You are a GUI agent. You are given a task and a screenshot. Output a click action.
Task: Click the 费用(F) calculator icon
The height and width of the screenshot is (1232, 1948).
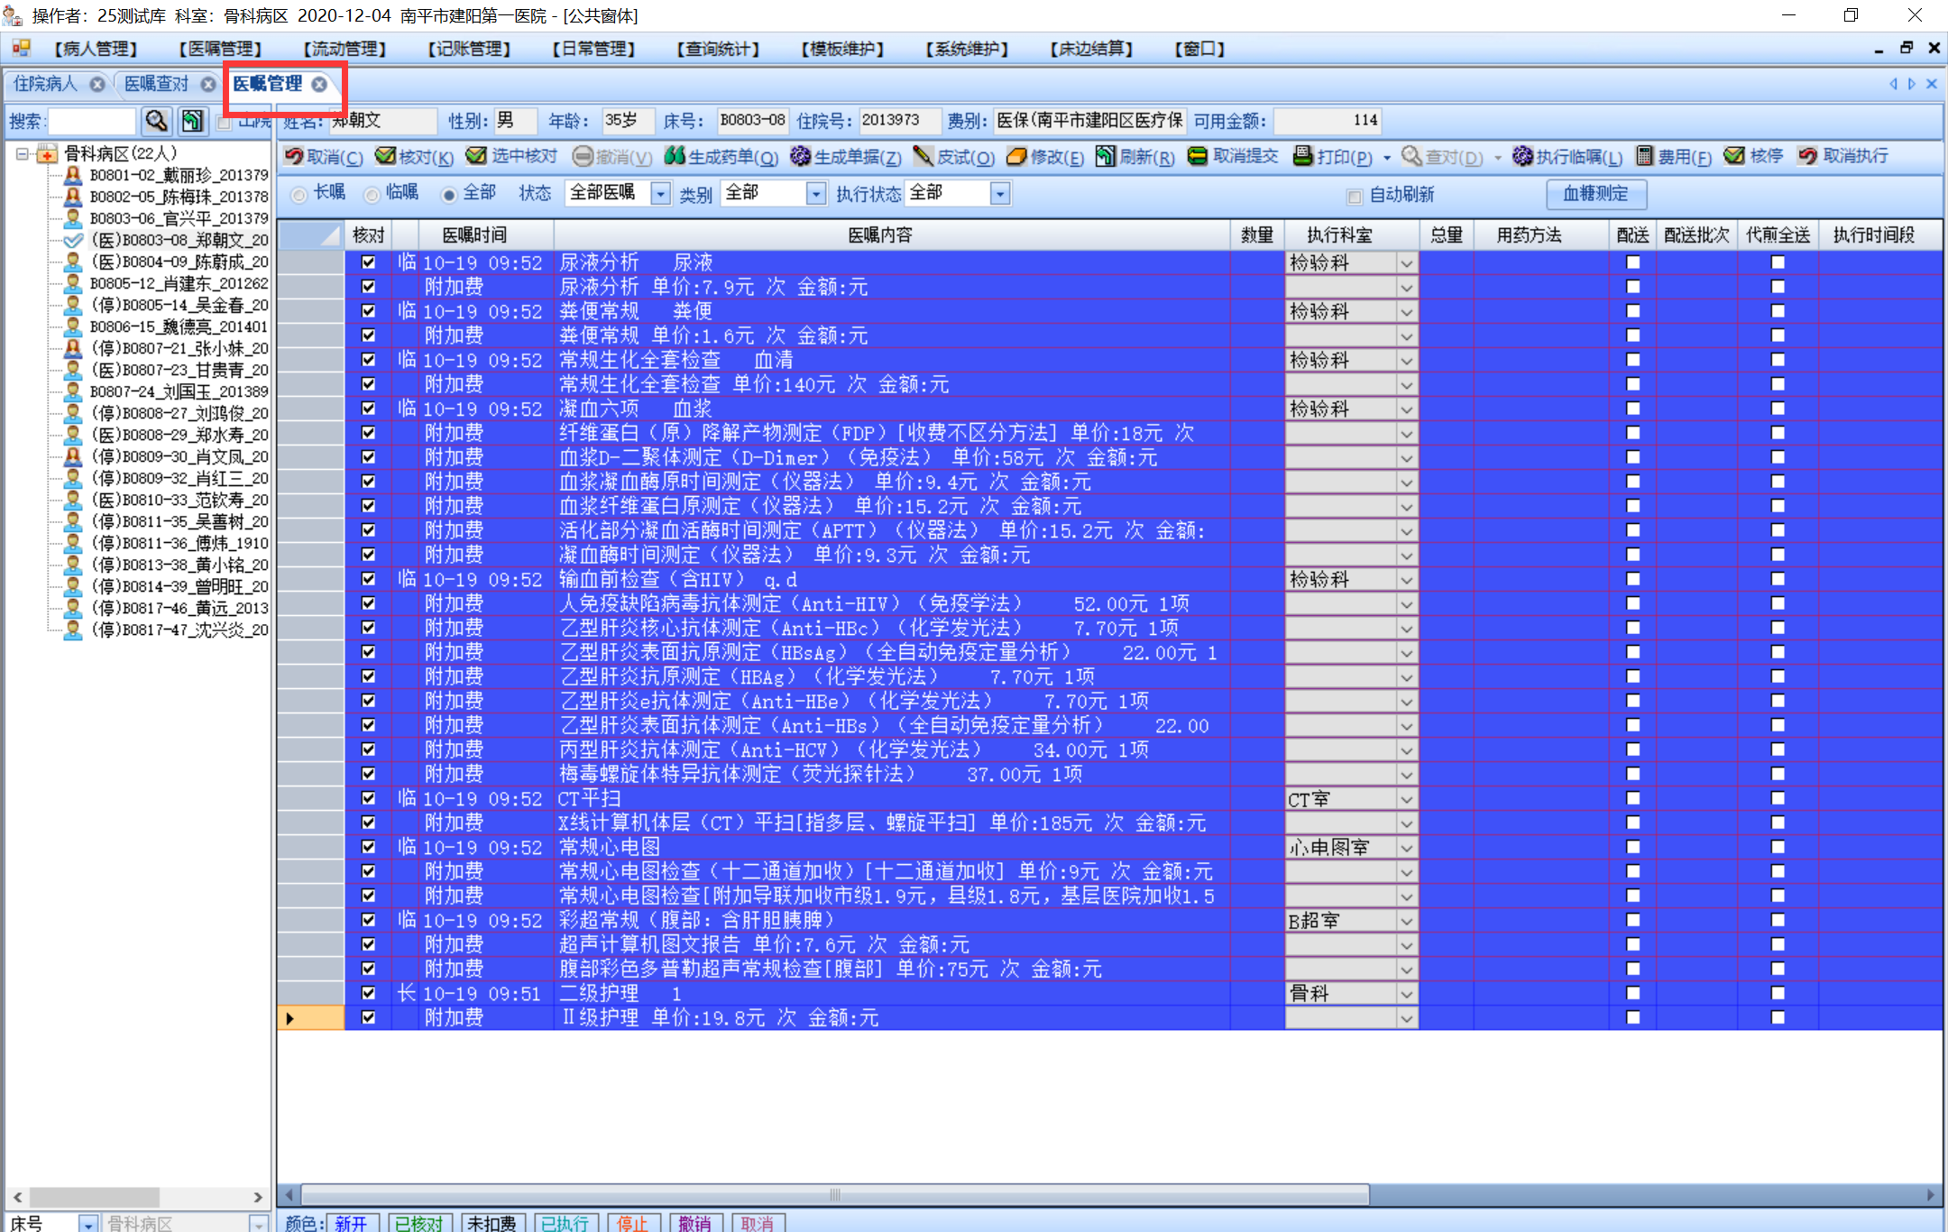[1645, 157]
